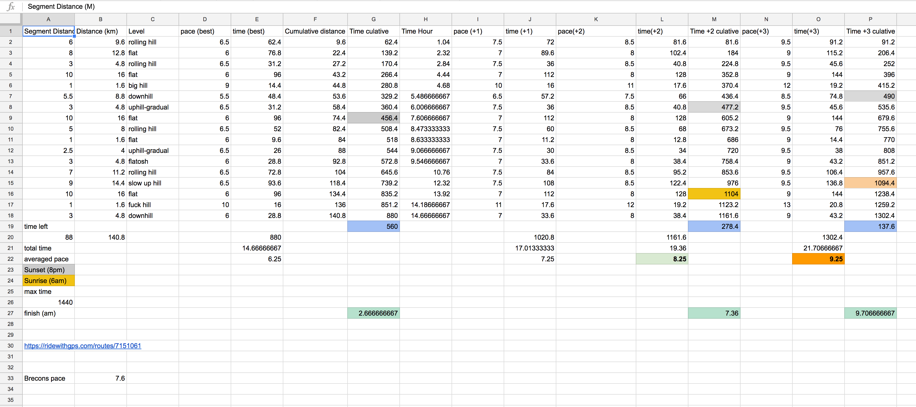Click the fx formula icon
This screenshot has height=407, width=916.
[11, 6]
